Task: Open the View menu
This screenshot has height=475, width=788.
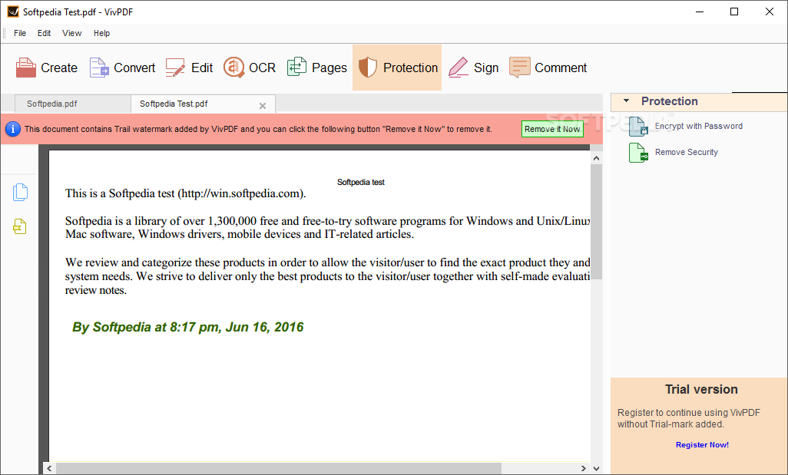Action: tap(72, 33)
